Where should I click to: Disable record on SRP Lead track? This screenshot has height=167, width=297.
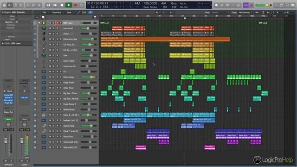pos(57,23)
